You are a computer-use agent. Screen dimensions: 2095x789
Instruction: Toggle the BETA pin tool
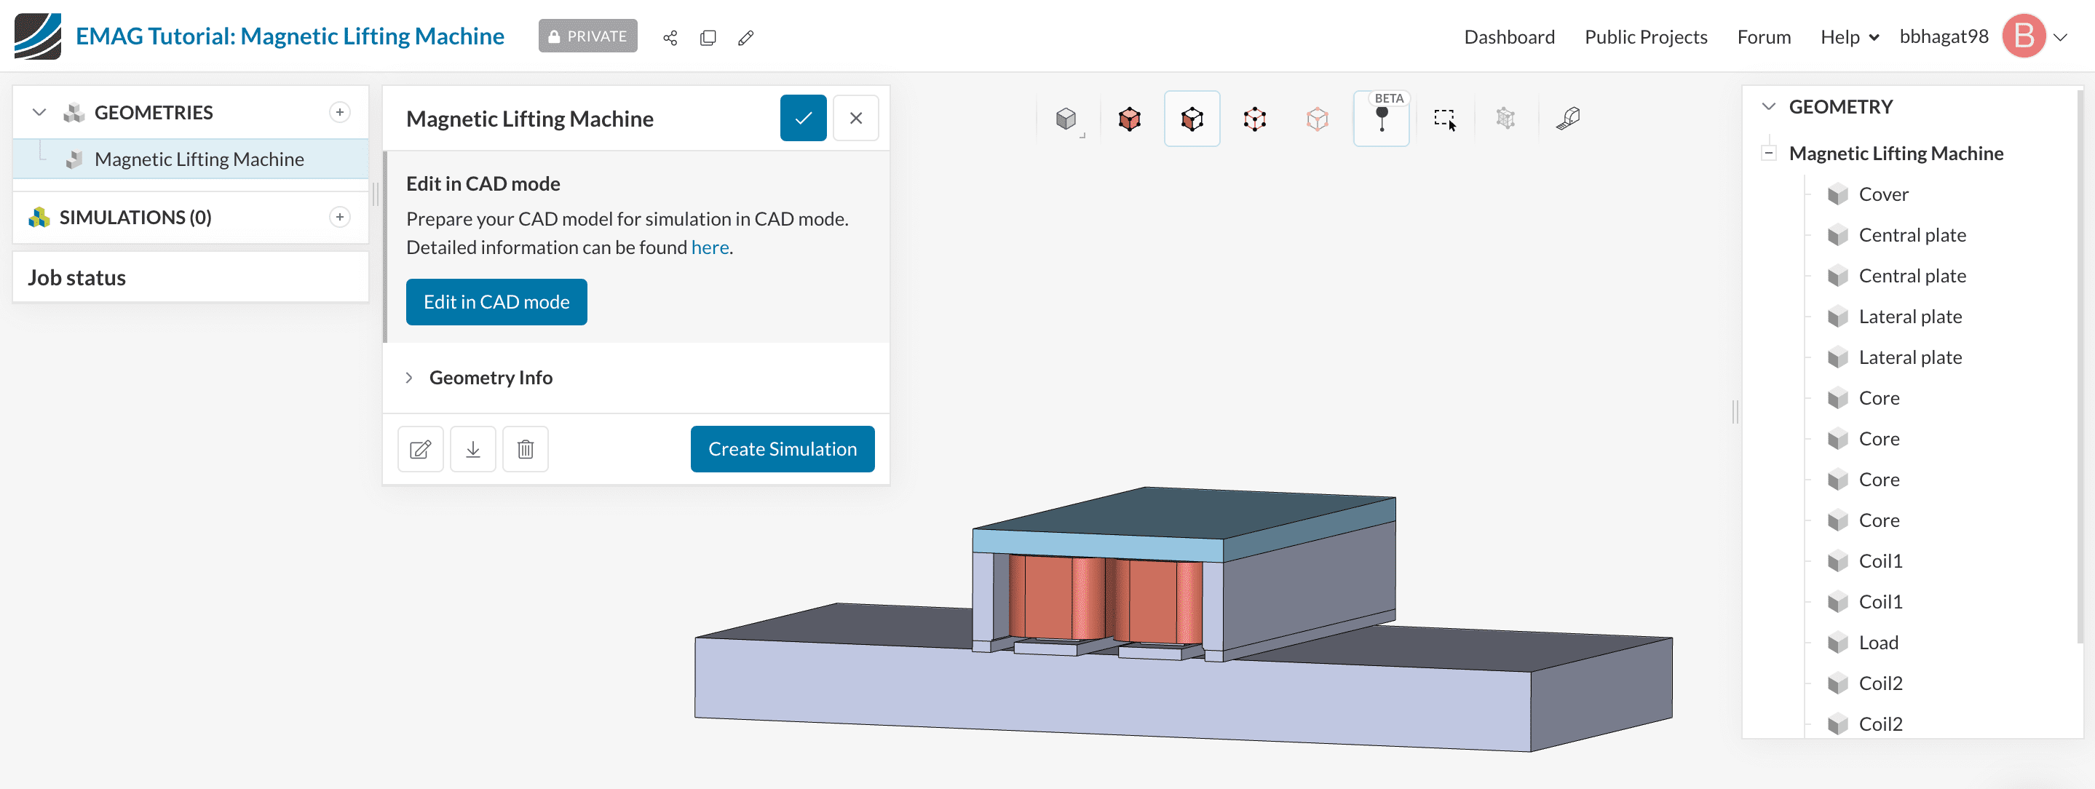[x=1381, y=119]
